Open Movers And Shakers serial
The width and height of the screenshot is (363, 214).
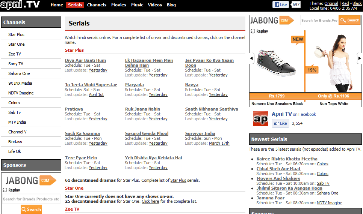[278, 178]
